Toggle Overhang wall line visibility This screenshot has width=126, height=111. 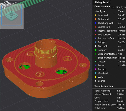click(x=106, y=23)
